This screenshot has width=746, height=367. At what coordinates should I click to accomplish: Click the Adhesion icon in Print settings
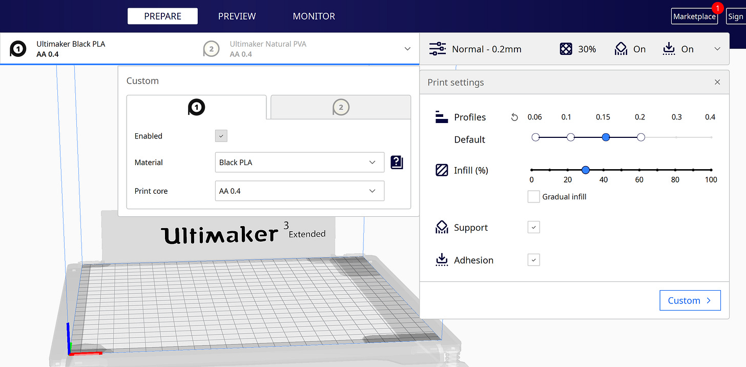click(x=442, y=260)
